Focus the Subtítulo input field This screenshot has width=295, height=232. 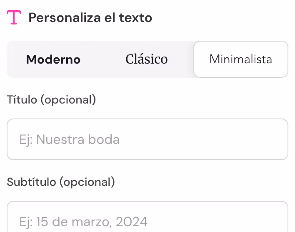147,218
